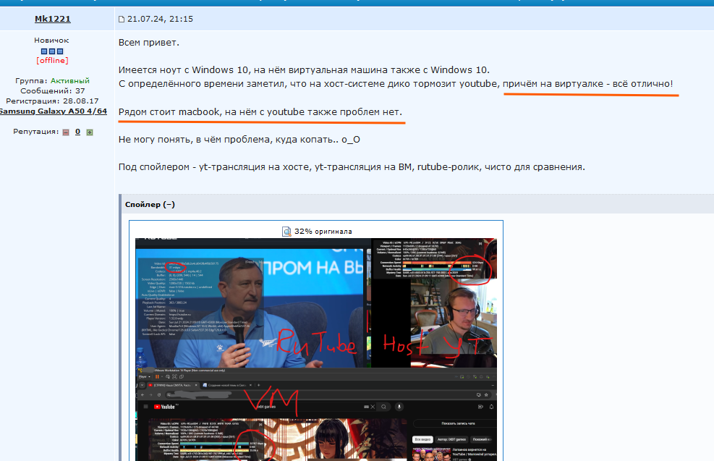Click the red [offline] status label
The image size is (714, 461).
pyautogui.click(x=52, y=60)
